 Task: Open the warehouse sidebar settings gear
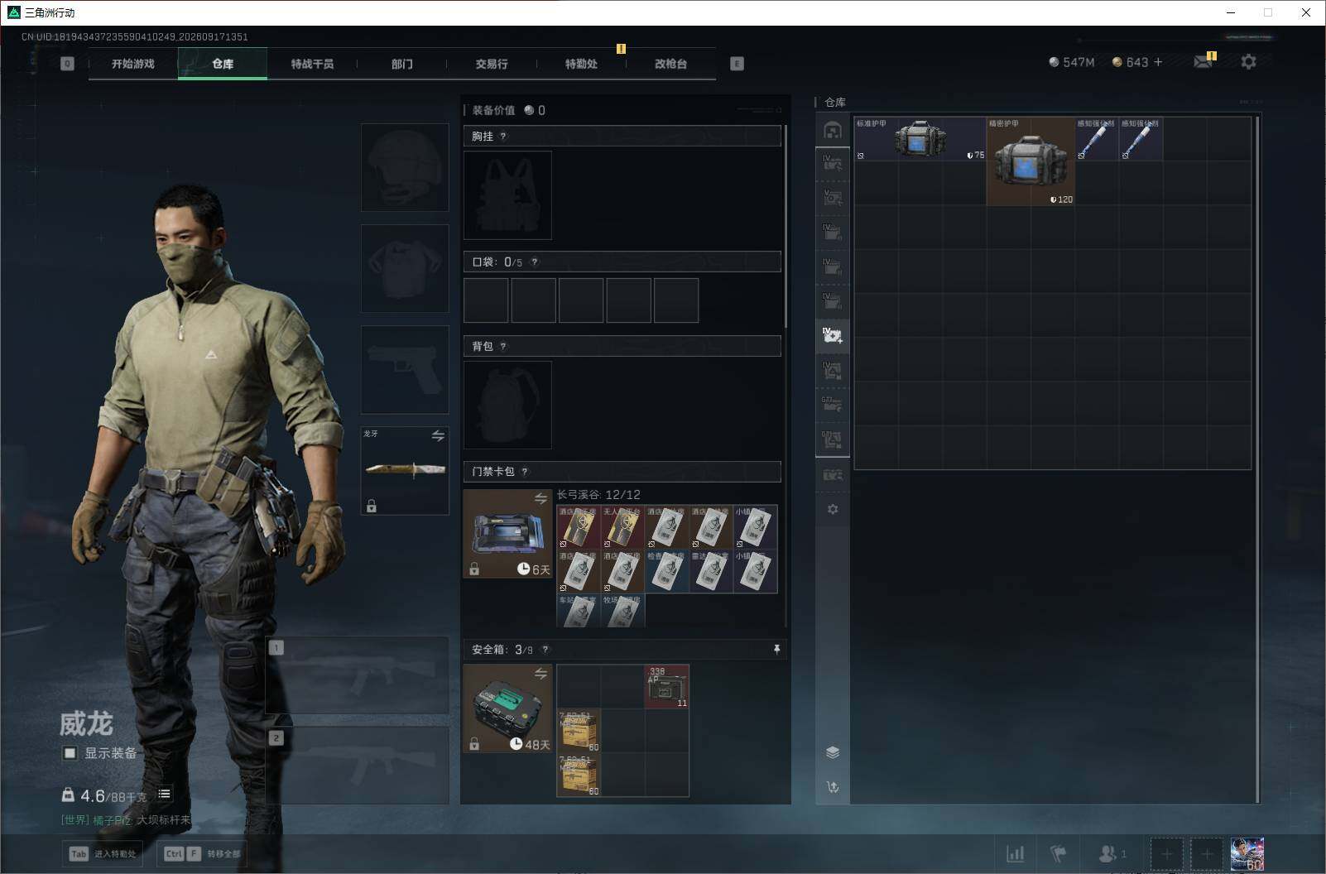pyautogui.click(x=833, y=509)
